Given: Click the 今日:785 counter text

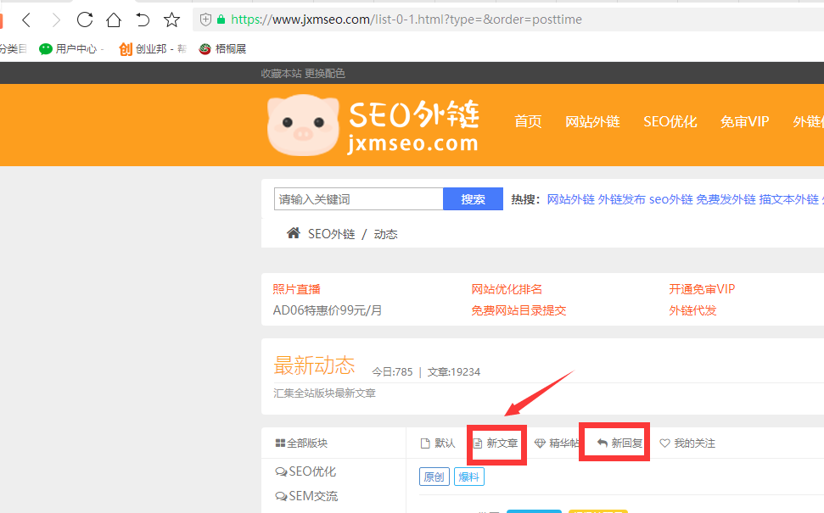Looking at the screenshot, I should tap(392, 371).
